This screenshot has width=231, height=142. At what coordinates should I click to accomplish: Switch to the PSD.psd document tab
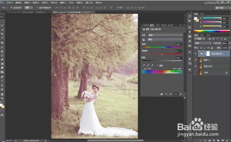point(28,12)
